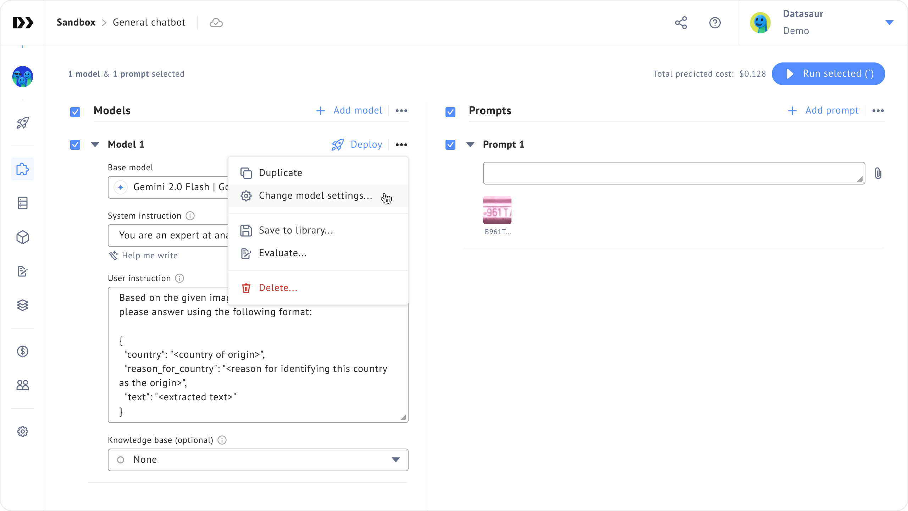Click the attachment paperclip icon

click(878, 173)
